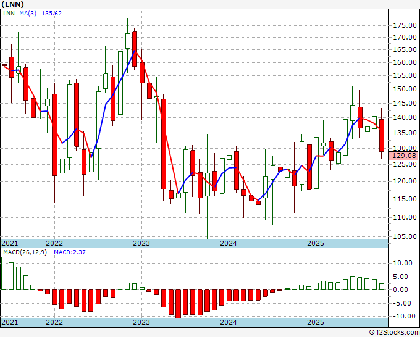Click 2021 on the MACD panel time axis
420x337 pixels.
10,322
